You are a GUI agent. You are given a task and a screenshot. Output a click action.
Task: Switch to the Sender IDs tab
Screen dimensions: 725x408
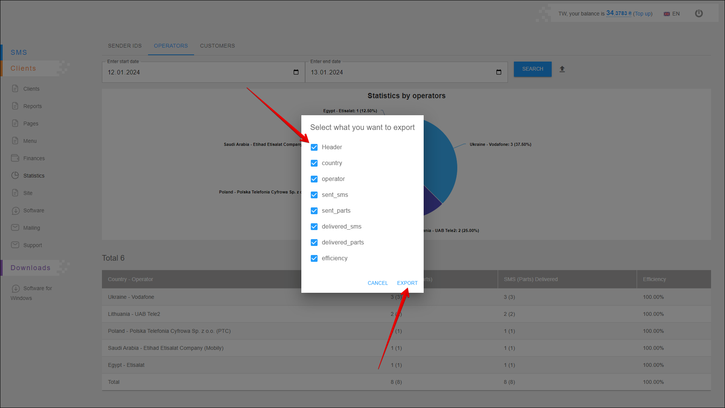pos(125,46)
